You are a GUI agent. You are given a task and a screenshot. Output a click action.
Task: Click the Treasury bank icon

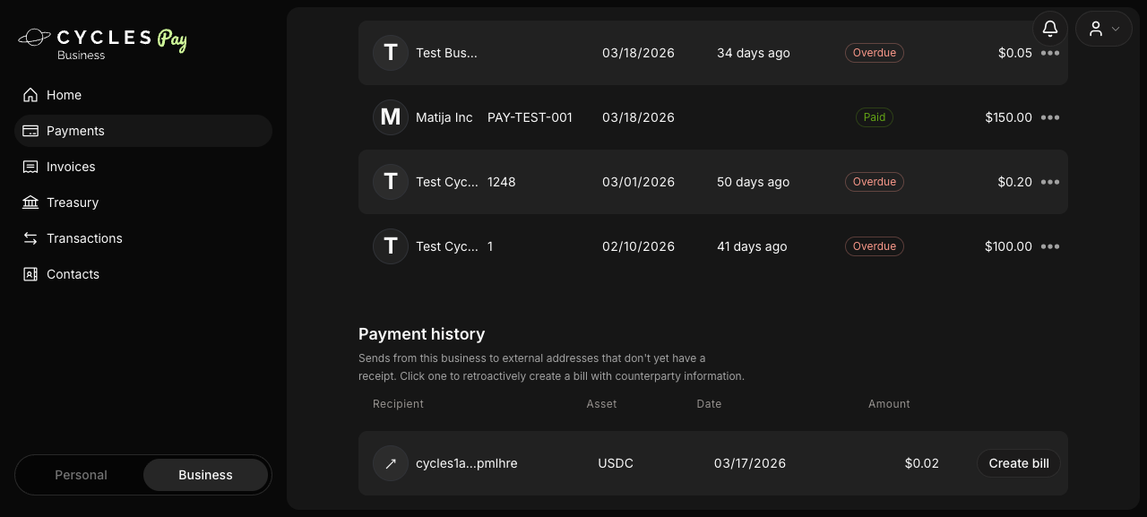pos(30,202)
